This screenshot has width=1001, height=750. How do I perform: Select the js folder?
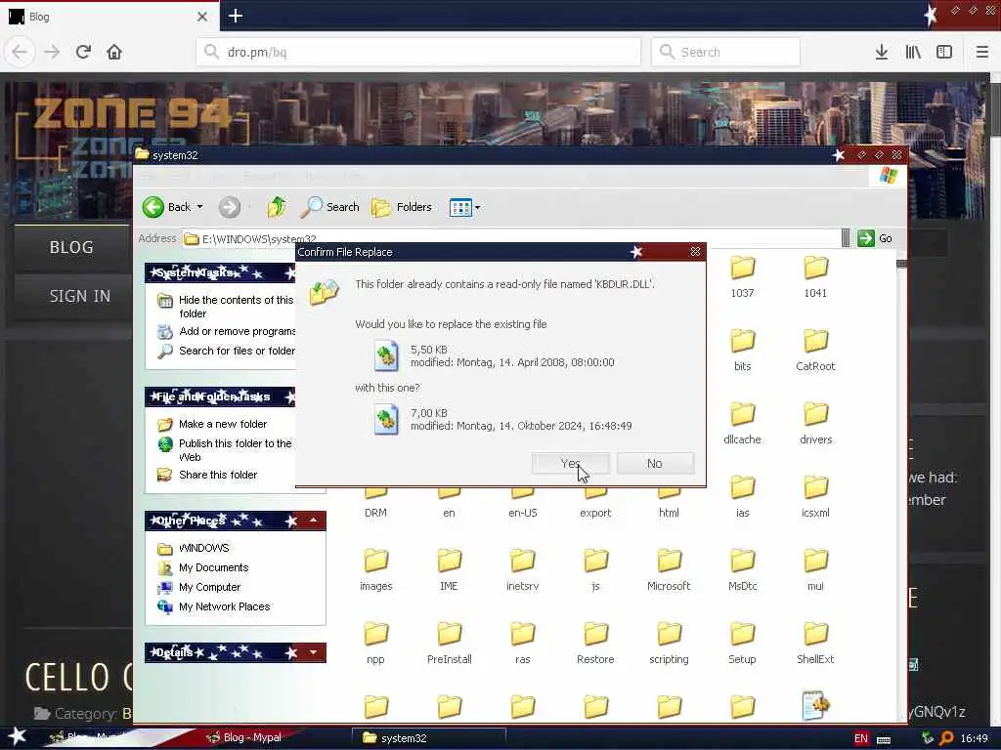pos(595,570)
